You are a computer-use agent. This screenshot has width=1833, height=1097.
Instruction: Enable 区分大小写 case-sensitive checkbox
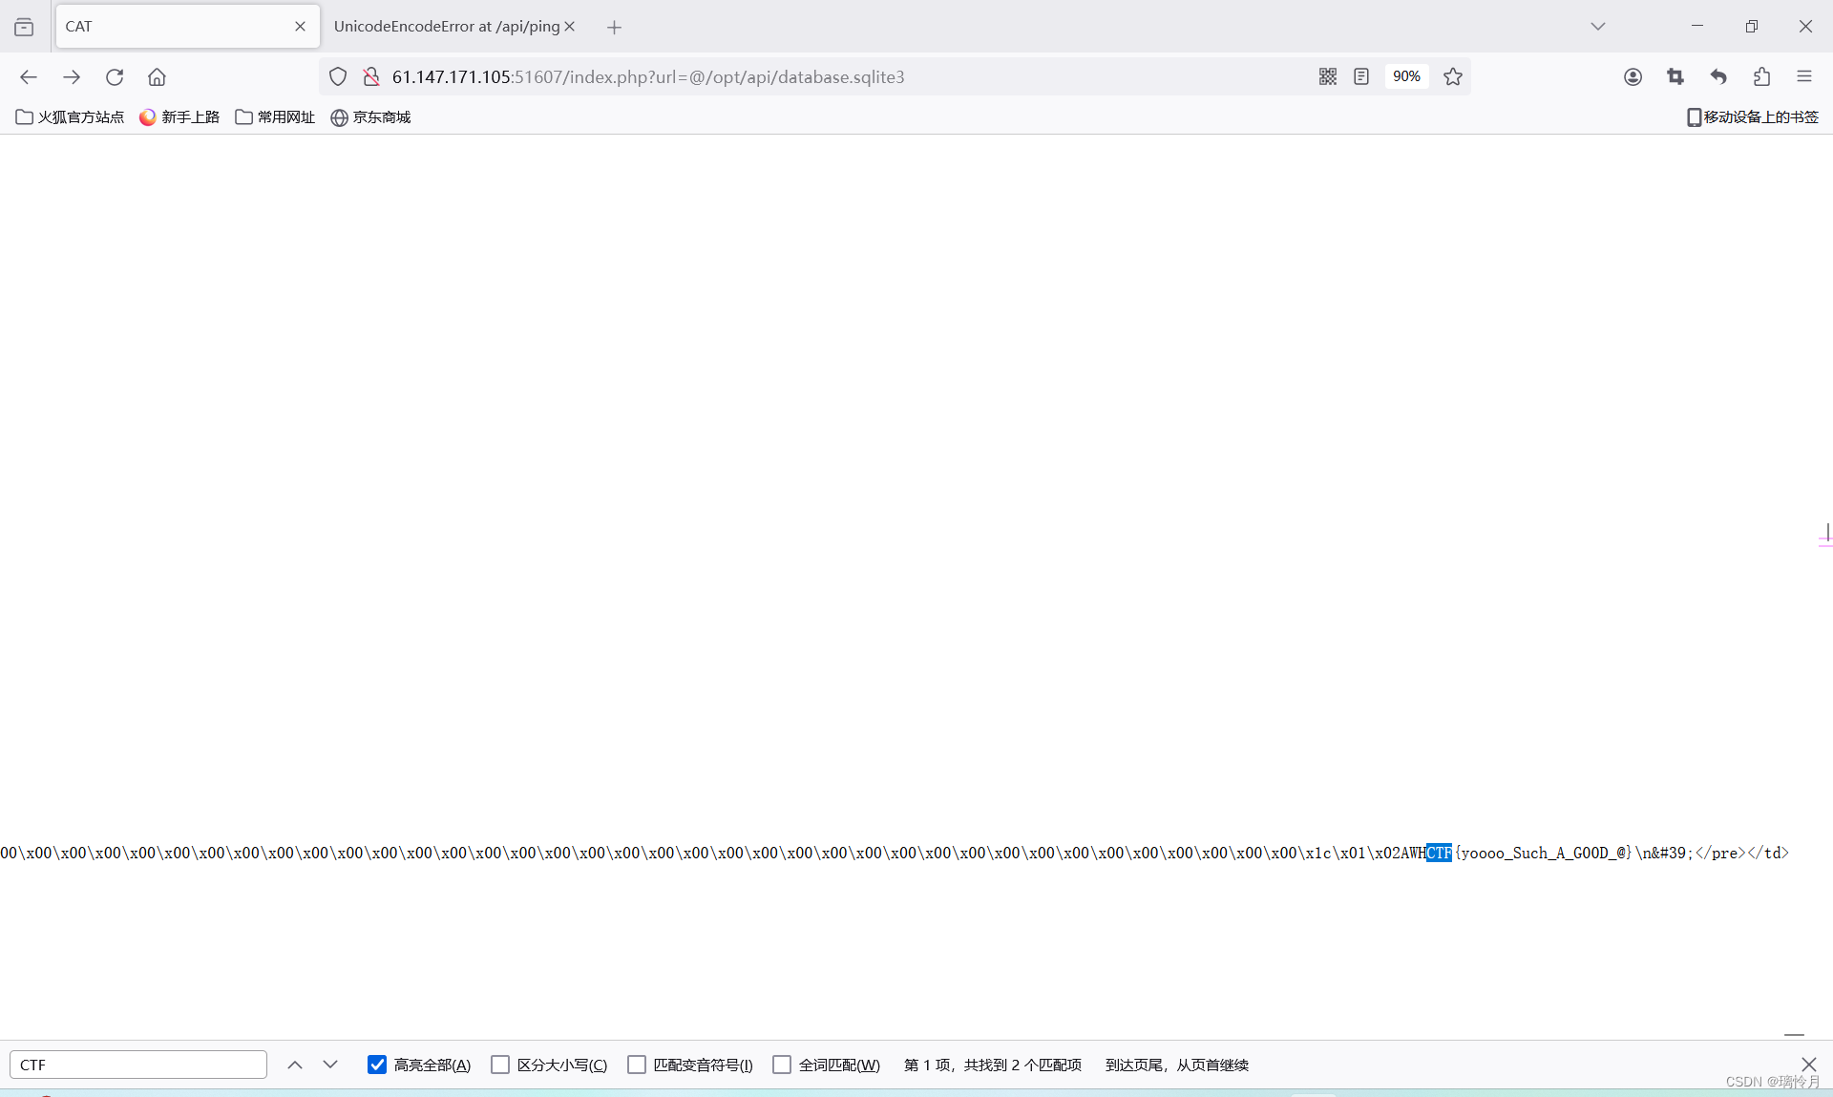pyautogui.click(x=500, y=1065)
